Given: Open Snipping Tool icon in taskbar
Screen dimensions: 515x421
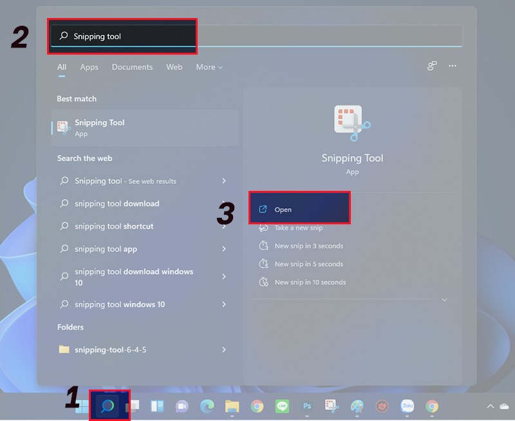Looking at the screenshot, I should 332,406.
